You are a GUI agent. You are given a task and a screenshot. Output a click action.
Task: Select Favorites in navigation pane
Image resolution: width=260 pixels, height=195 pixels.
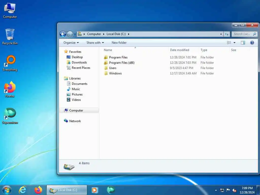pos(75,52)
